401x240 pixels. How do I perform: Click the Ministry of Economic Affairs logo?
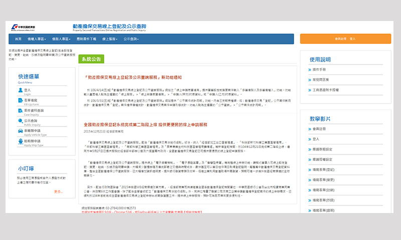coord(23,27)
